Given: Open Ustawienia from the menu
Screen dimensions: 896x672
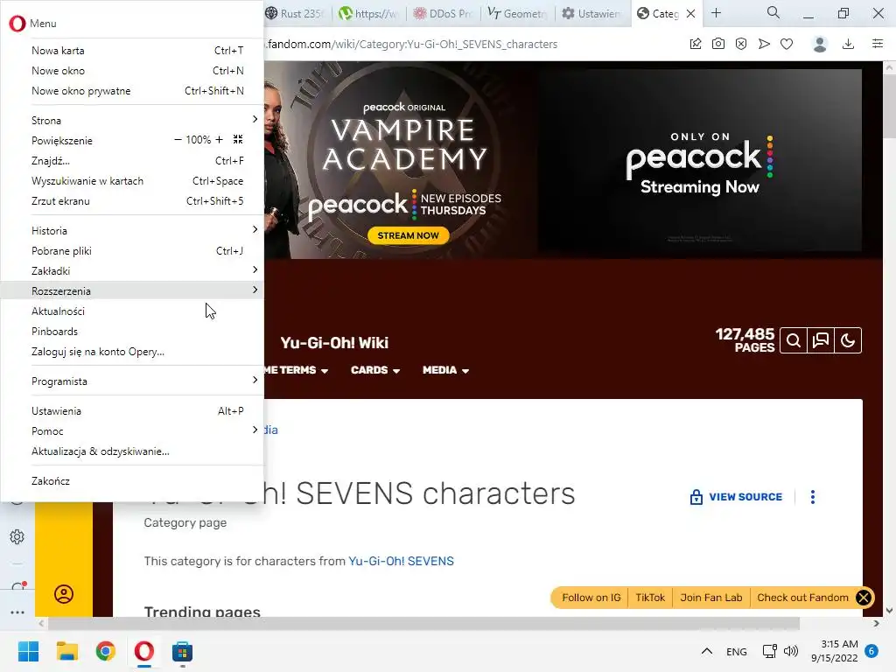Looking at the screenshot, I should (132, 411).
